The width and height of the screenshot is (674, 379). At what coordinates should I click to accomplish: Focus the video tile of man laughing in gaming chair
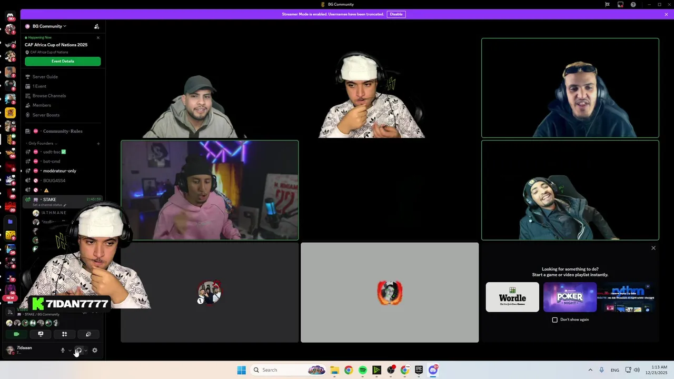click(x=570, y=190)
